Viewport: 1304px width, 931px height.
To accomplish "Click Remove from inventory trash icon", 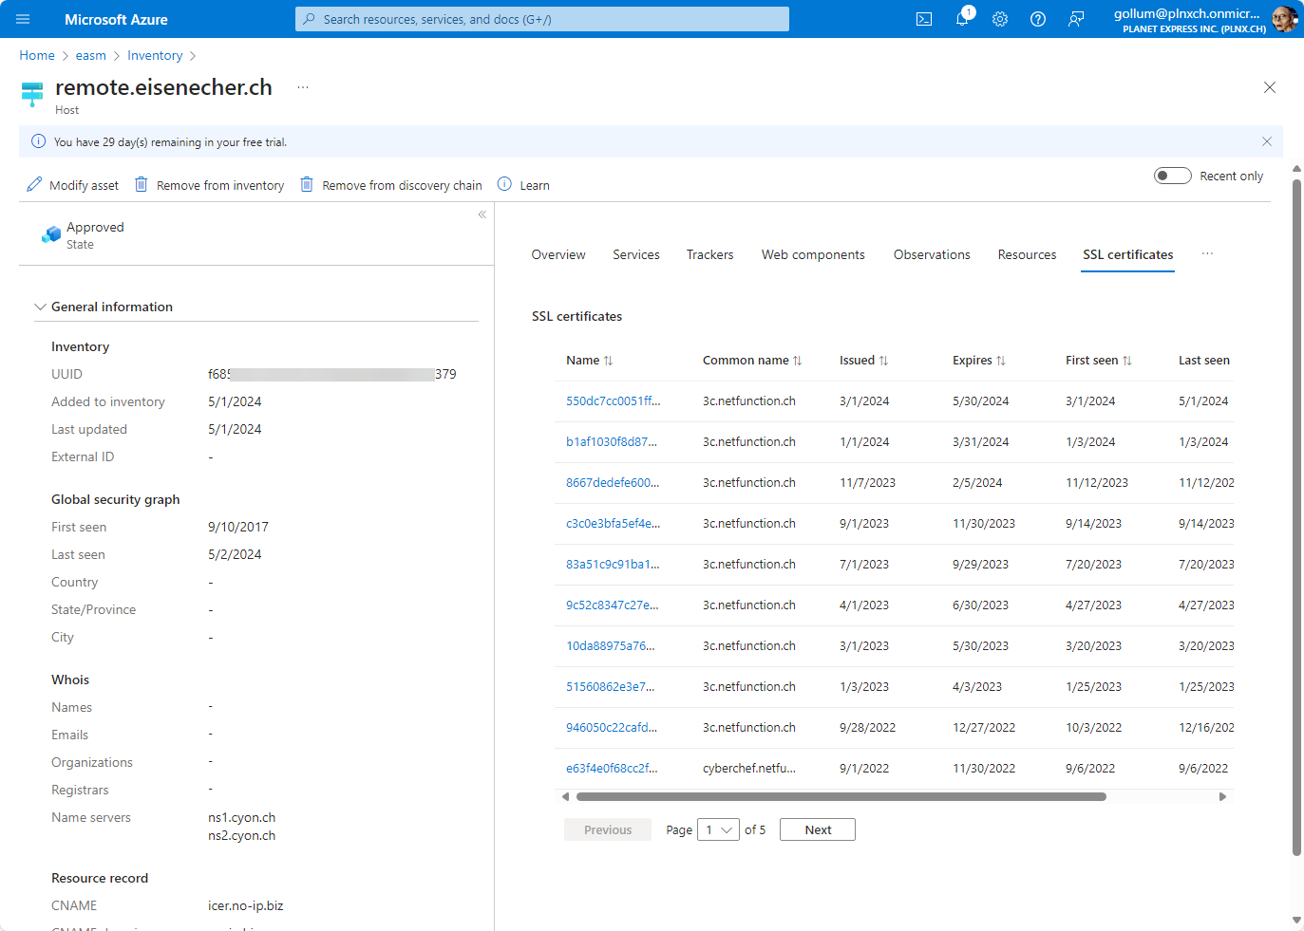I will [142, 185].
